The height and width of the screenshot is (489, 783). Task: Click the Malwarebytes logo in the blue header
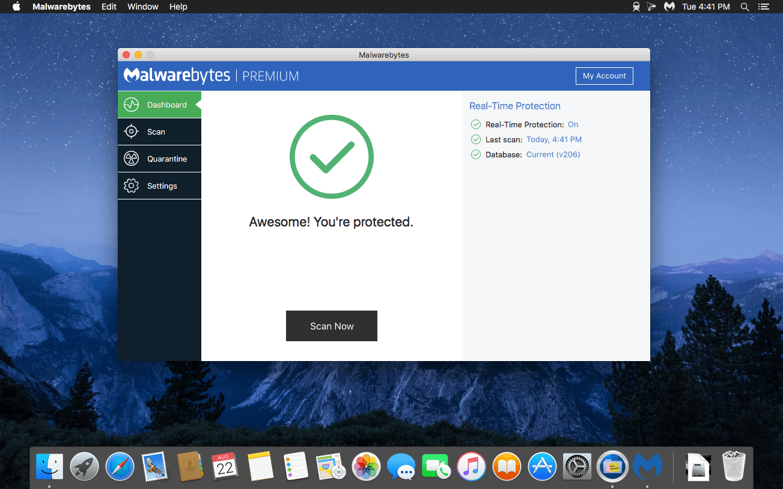[177, 75]
